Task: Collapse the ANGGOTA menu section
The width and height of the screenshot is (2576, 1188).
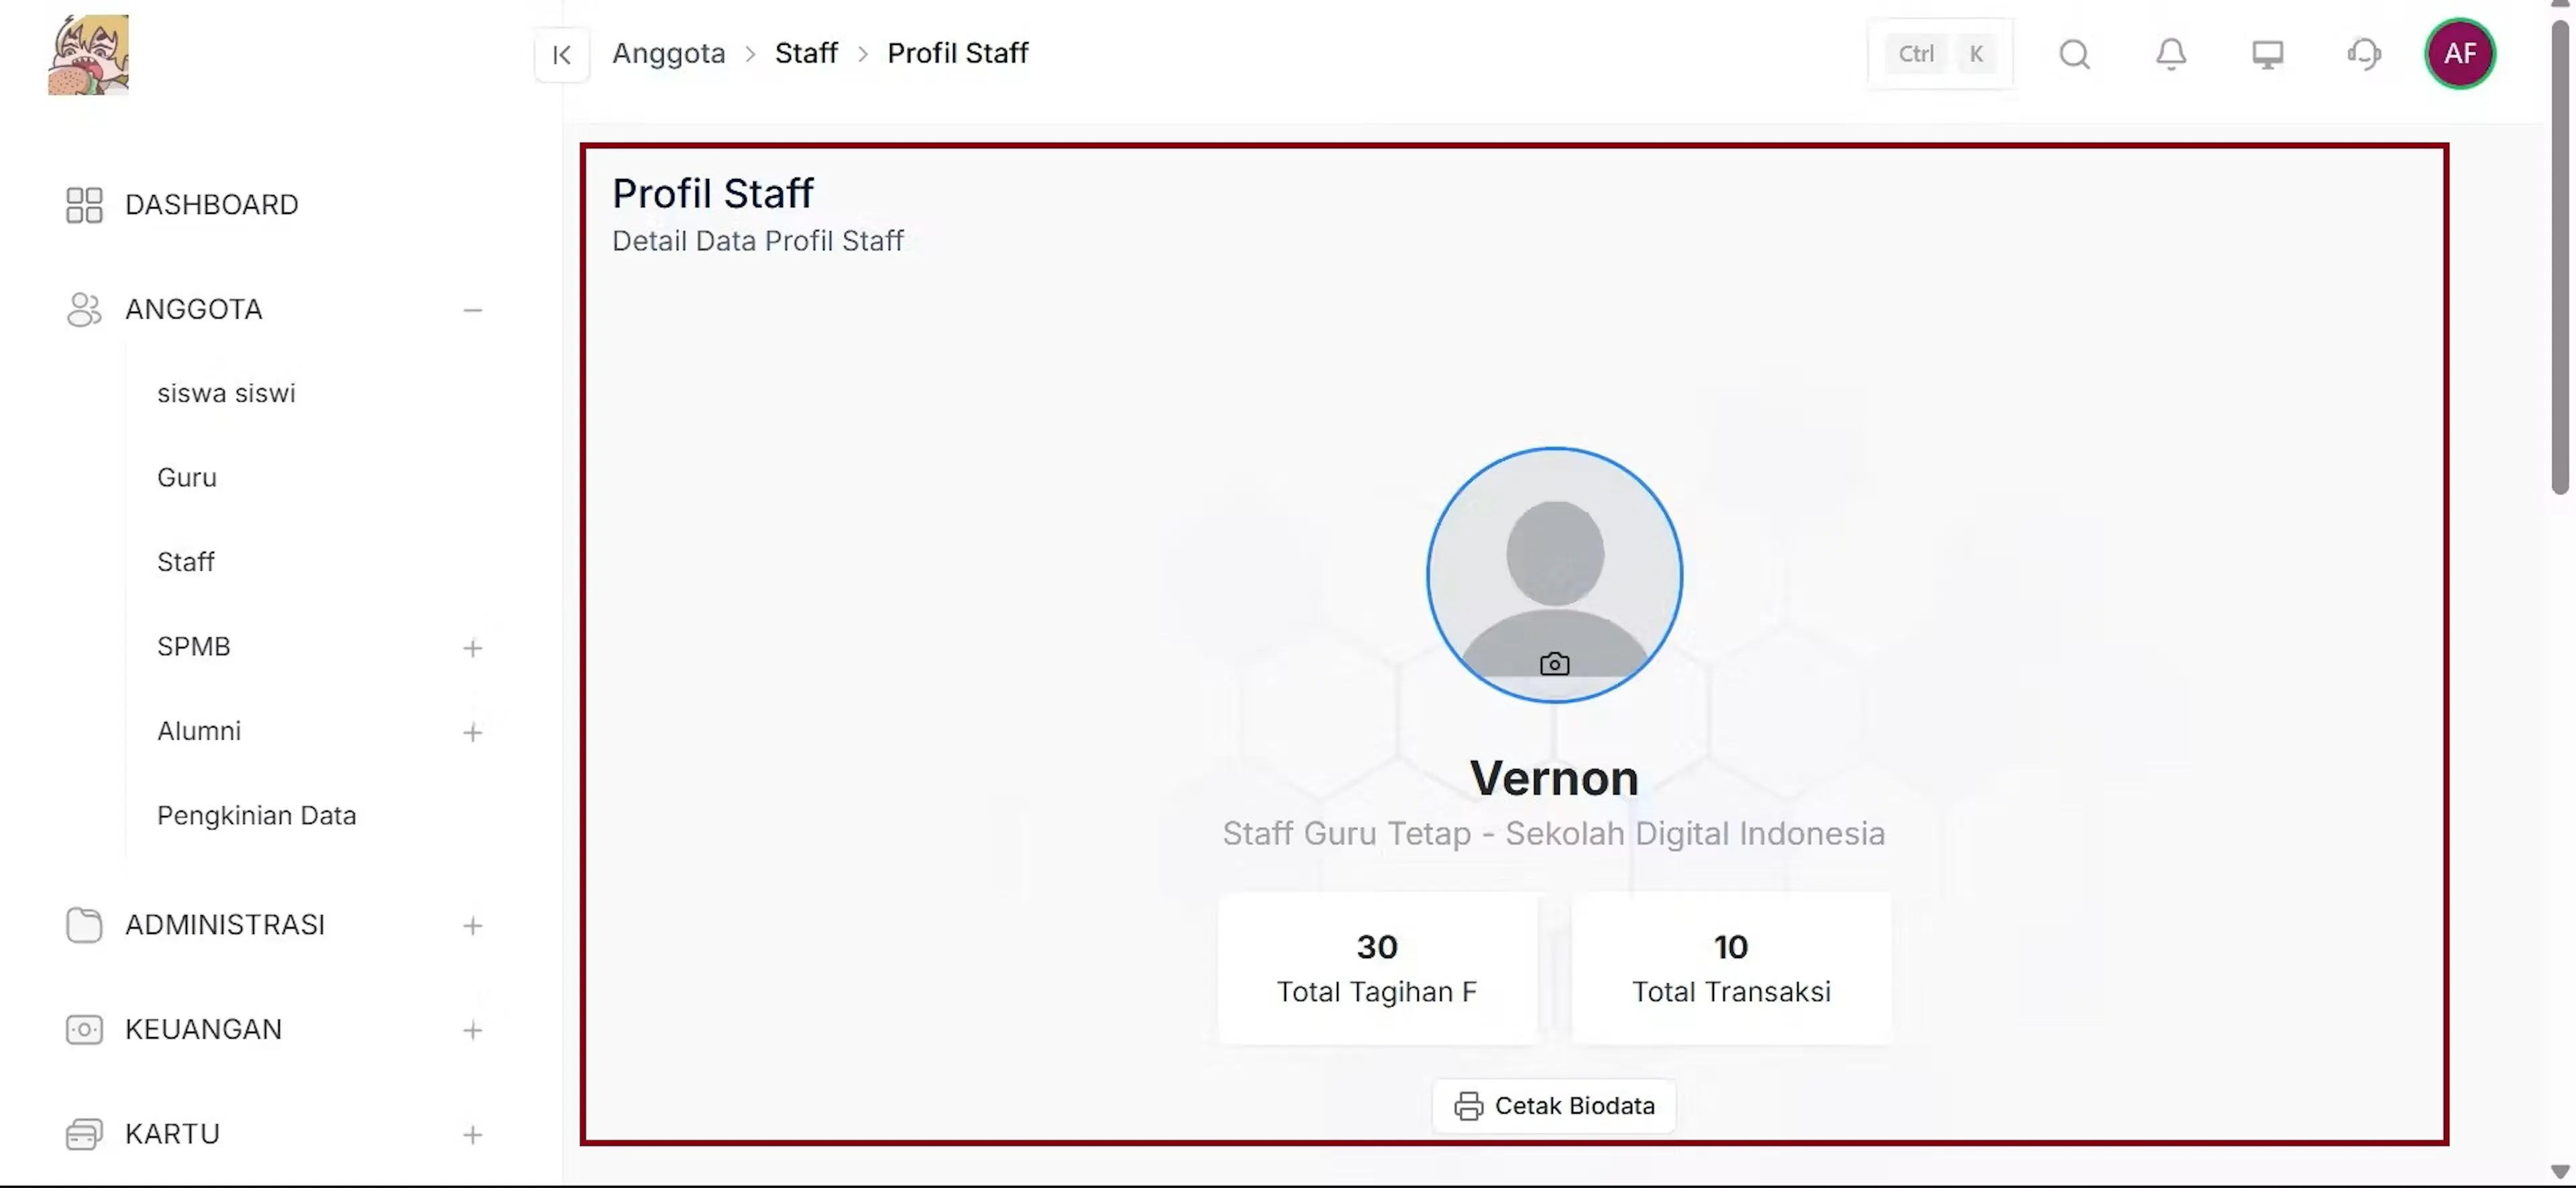Action: (473, 310)
